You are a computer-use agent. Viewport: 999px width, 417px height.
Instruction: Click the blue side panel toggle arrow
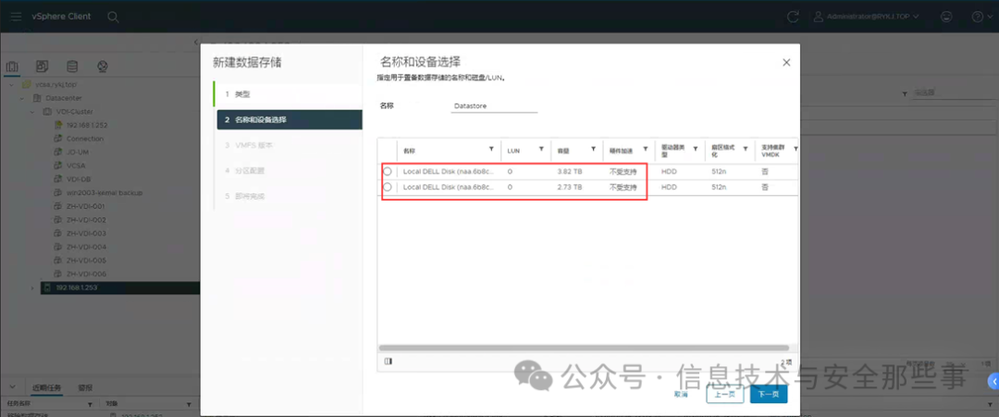click(x=993, y=381)
